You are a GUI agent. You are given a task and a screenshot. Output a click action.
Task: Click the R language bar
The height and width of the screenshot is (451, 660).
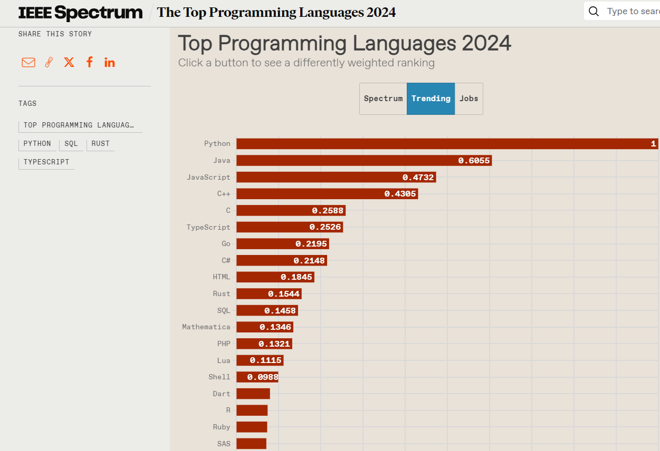tap(252, 410)
